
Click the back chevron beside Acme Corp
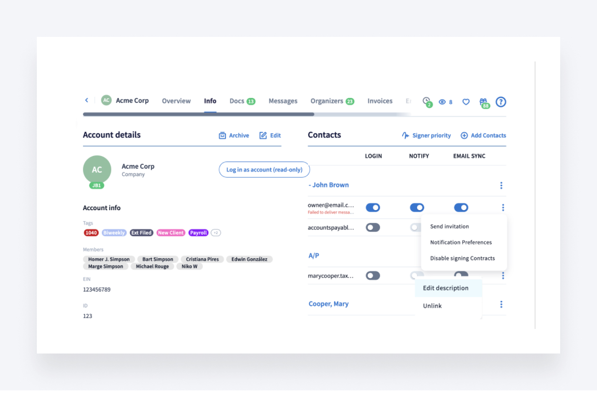86,100
